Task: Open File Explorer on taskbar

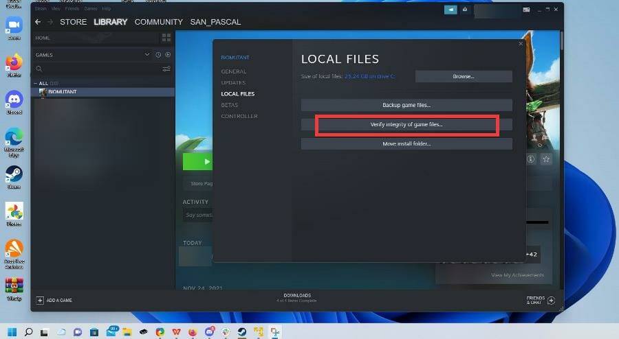Action: point(127,333)
